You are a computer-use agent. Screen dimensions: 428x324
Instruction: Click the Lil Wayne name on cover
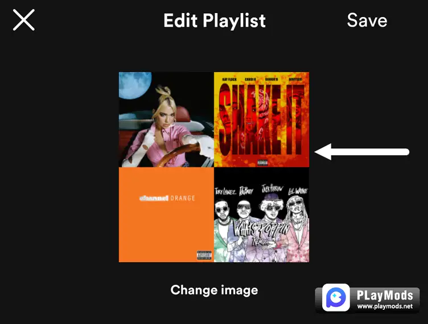(x=298, y=191)
